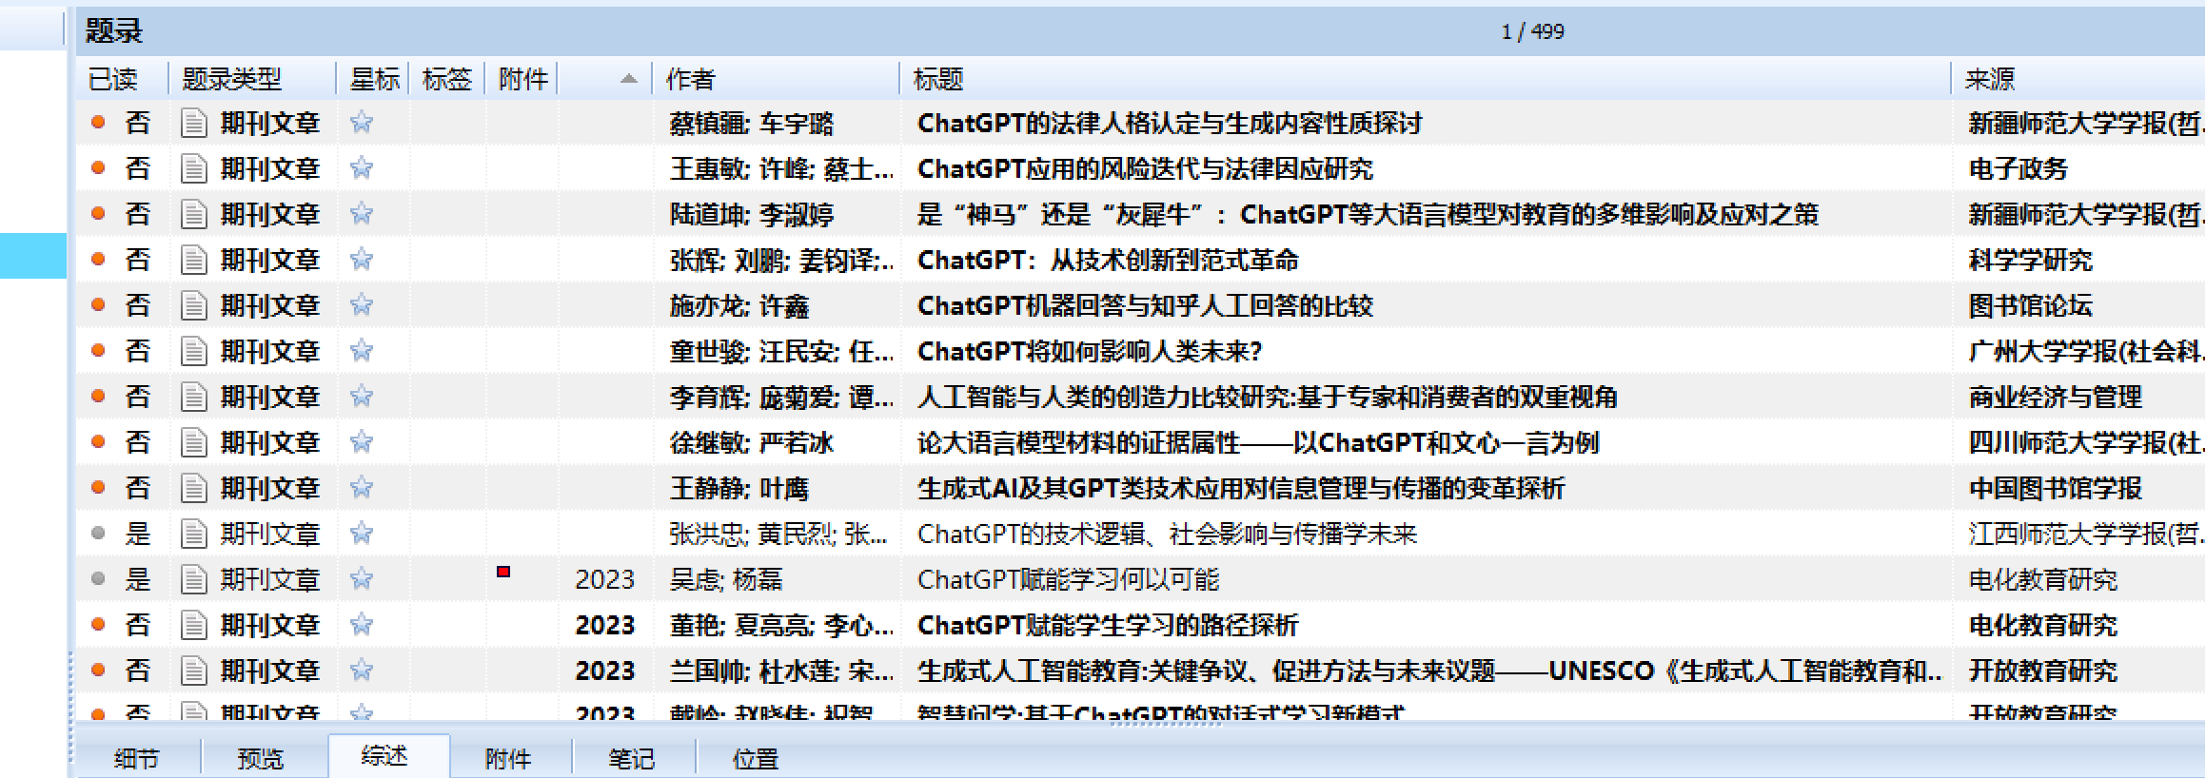2206x778 pixels.
Task: Click the document icon on 图书馆论坛 row
Action: tap(194, 305)
